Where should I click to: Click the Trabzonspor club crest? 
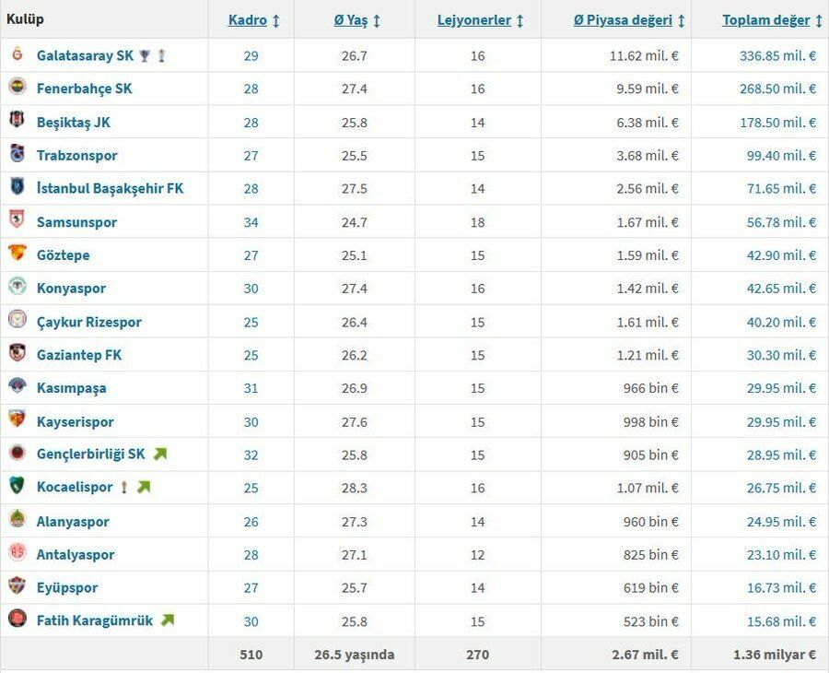pyautogui.click(x=18, y=153)
